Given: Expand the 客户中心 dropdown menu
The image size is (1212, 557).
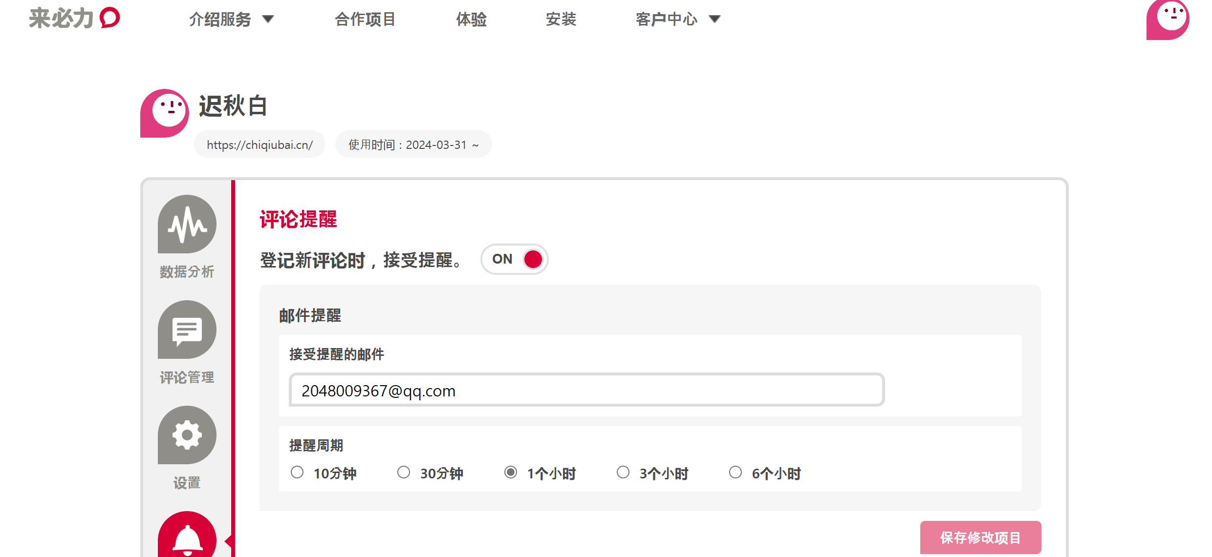Looking at the screenshot, I should (678, 20).
